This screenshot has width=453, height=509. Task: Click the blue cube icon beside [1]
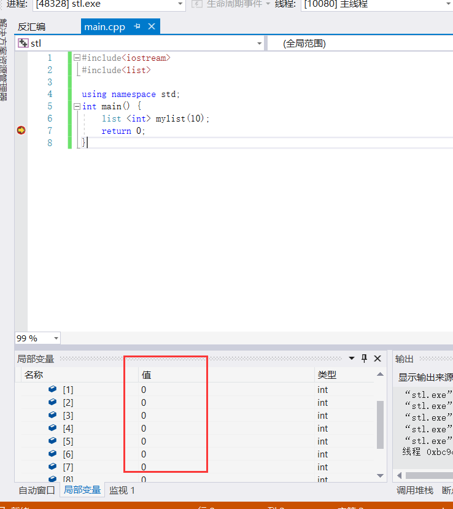[x=52, y=389]
